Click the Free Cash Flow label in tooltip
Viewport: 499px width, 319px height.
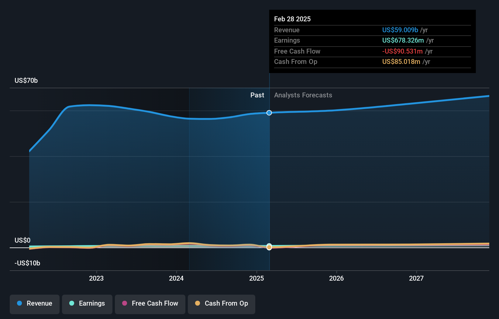pyautogui.click(x=297, y=51)
